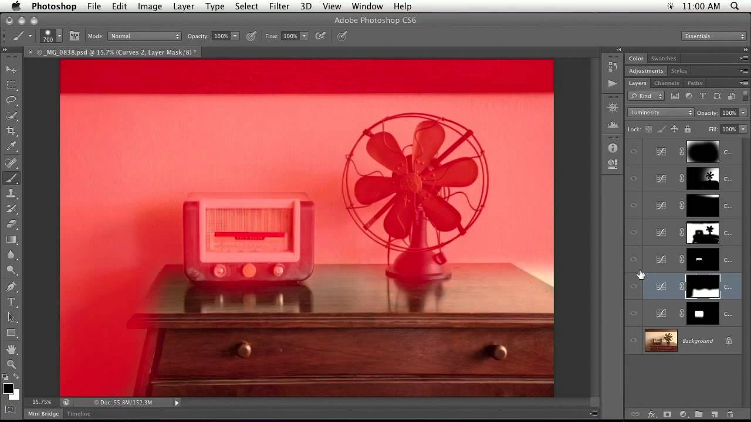Select the Path Selection tool
The width and height of the screenshot is (751, 422).
(x=11, y=317)
